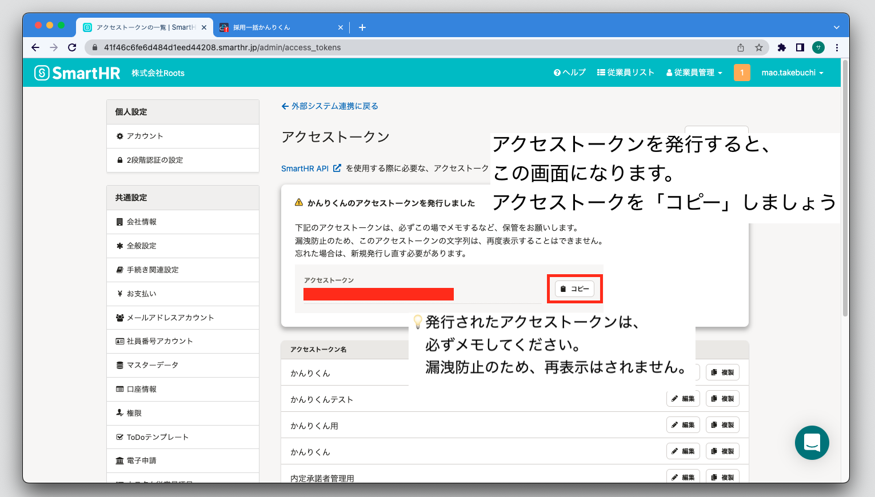Go back via 外部システム連携に戻る link
The width and height of the screenshot is (875, 497).
(330, 106)
